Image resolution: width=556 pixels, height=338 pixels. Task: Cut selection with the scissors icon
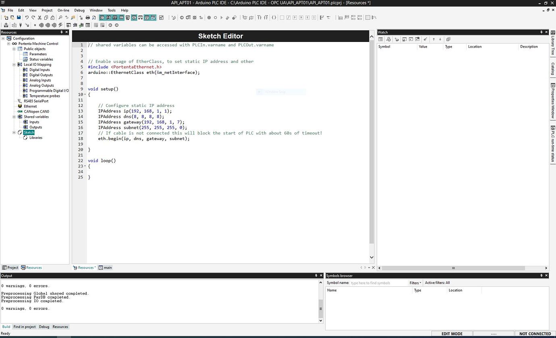point(39,17)
